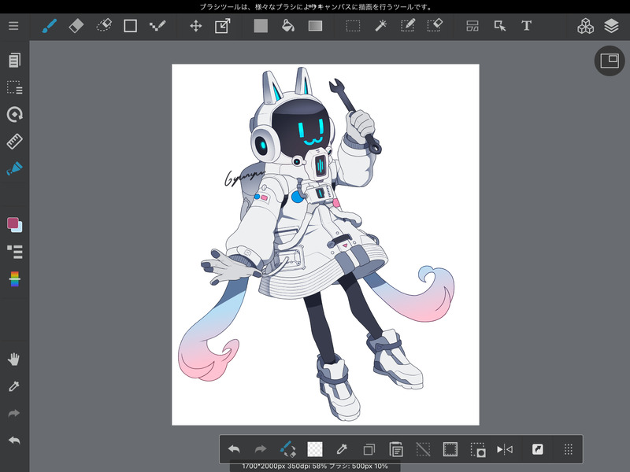Select the rectangular selection tool

353,26
